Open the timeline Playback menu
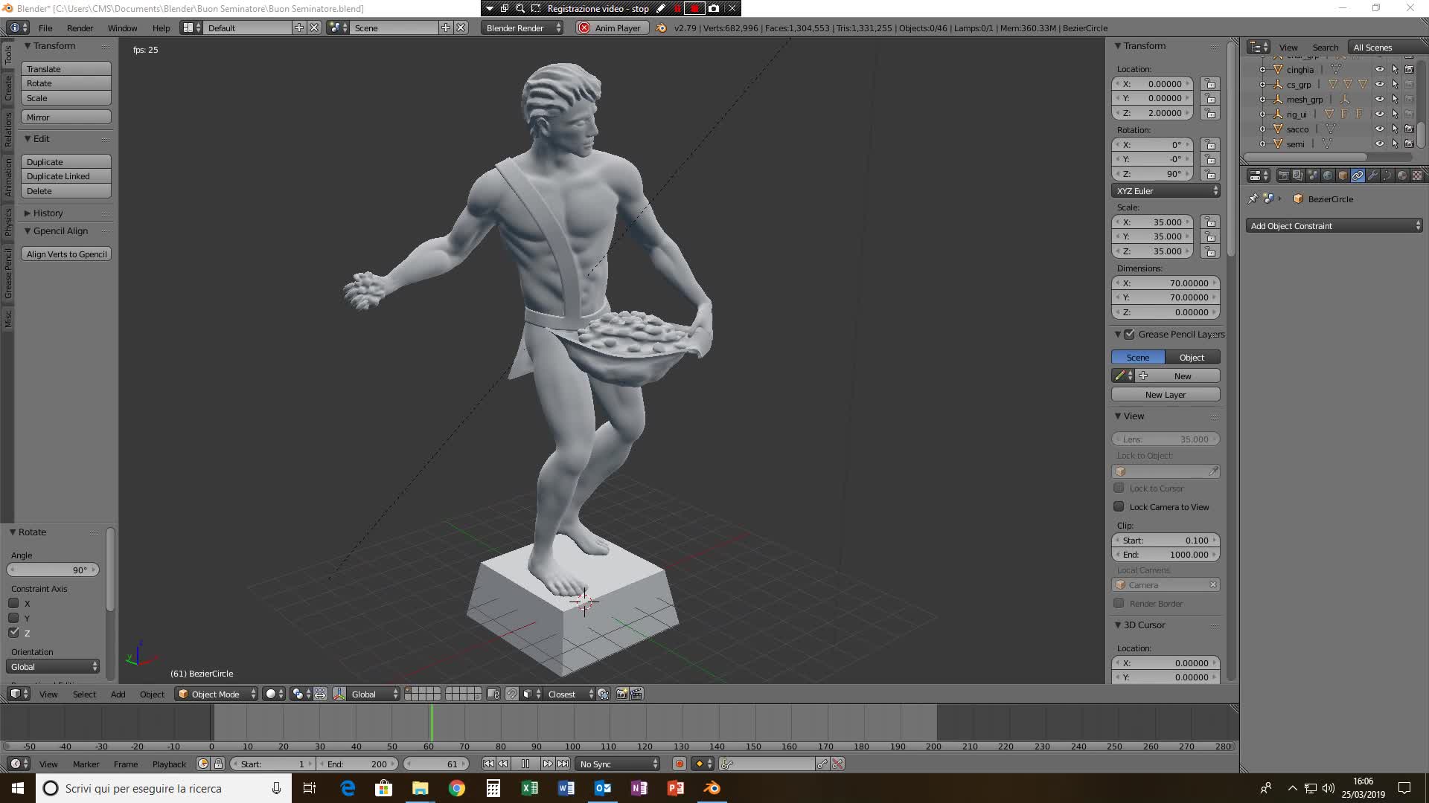1429x803 pixels. click(x=169, y=764)
